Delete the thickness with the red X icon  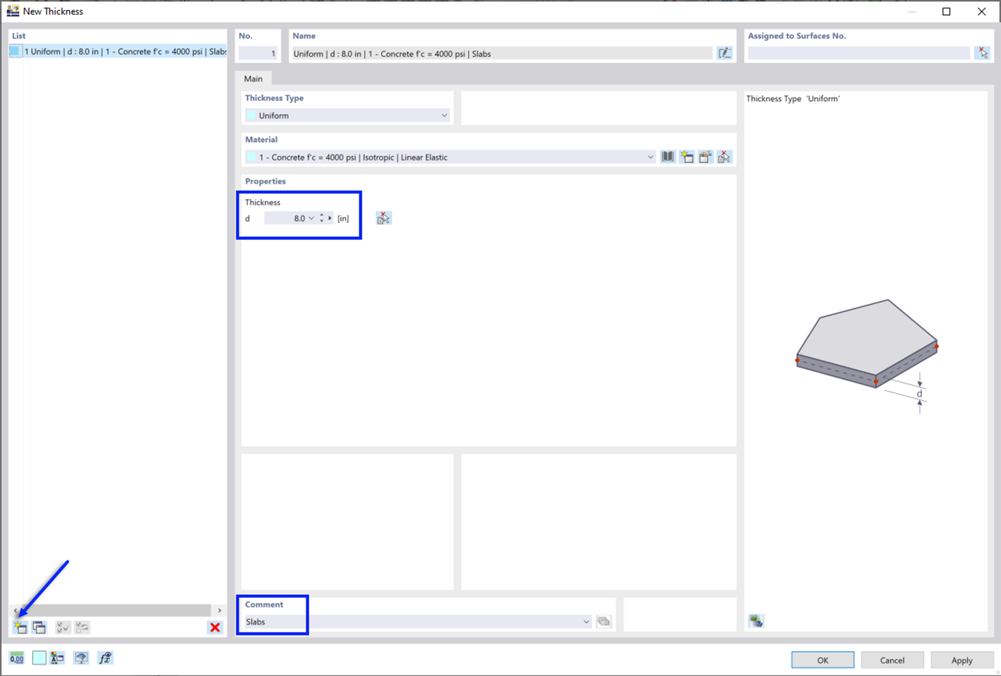(x=215, y=627)
